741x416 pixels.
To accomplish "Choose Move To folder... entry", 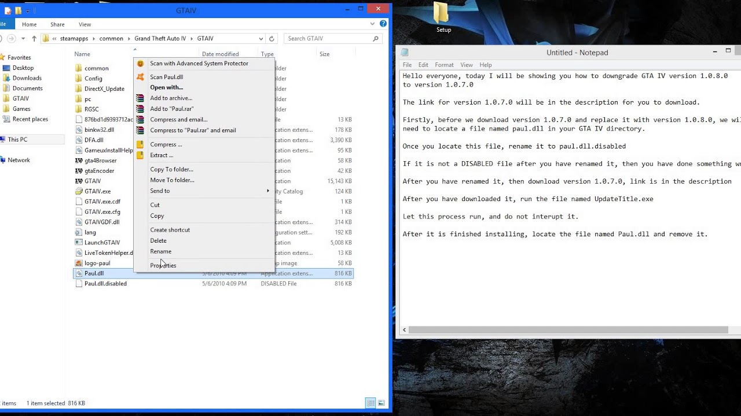I will tap(172, 180).
